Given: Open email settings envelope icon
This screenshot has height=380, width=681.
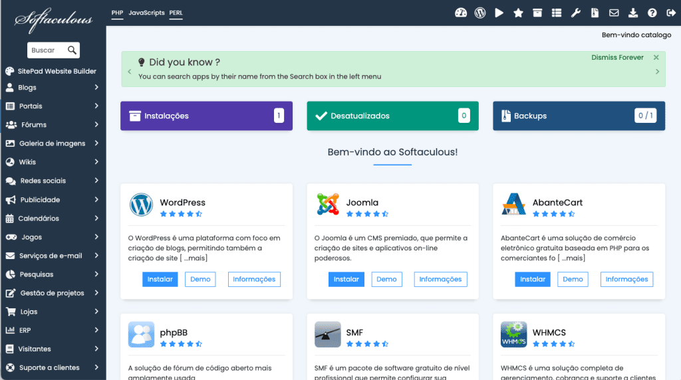Looking at the screenshot, I should (614, 13).
